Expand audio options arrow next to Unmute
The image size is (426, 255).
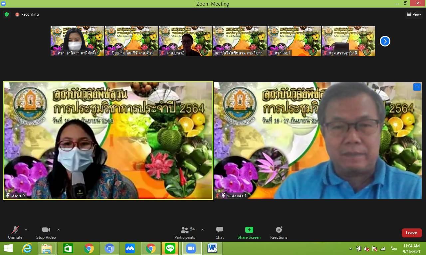pyautogui.click(x=26, y=230)
